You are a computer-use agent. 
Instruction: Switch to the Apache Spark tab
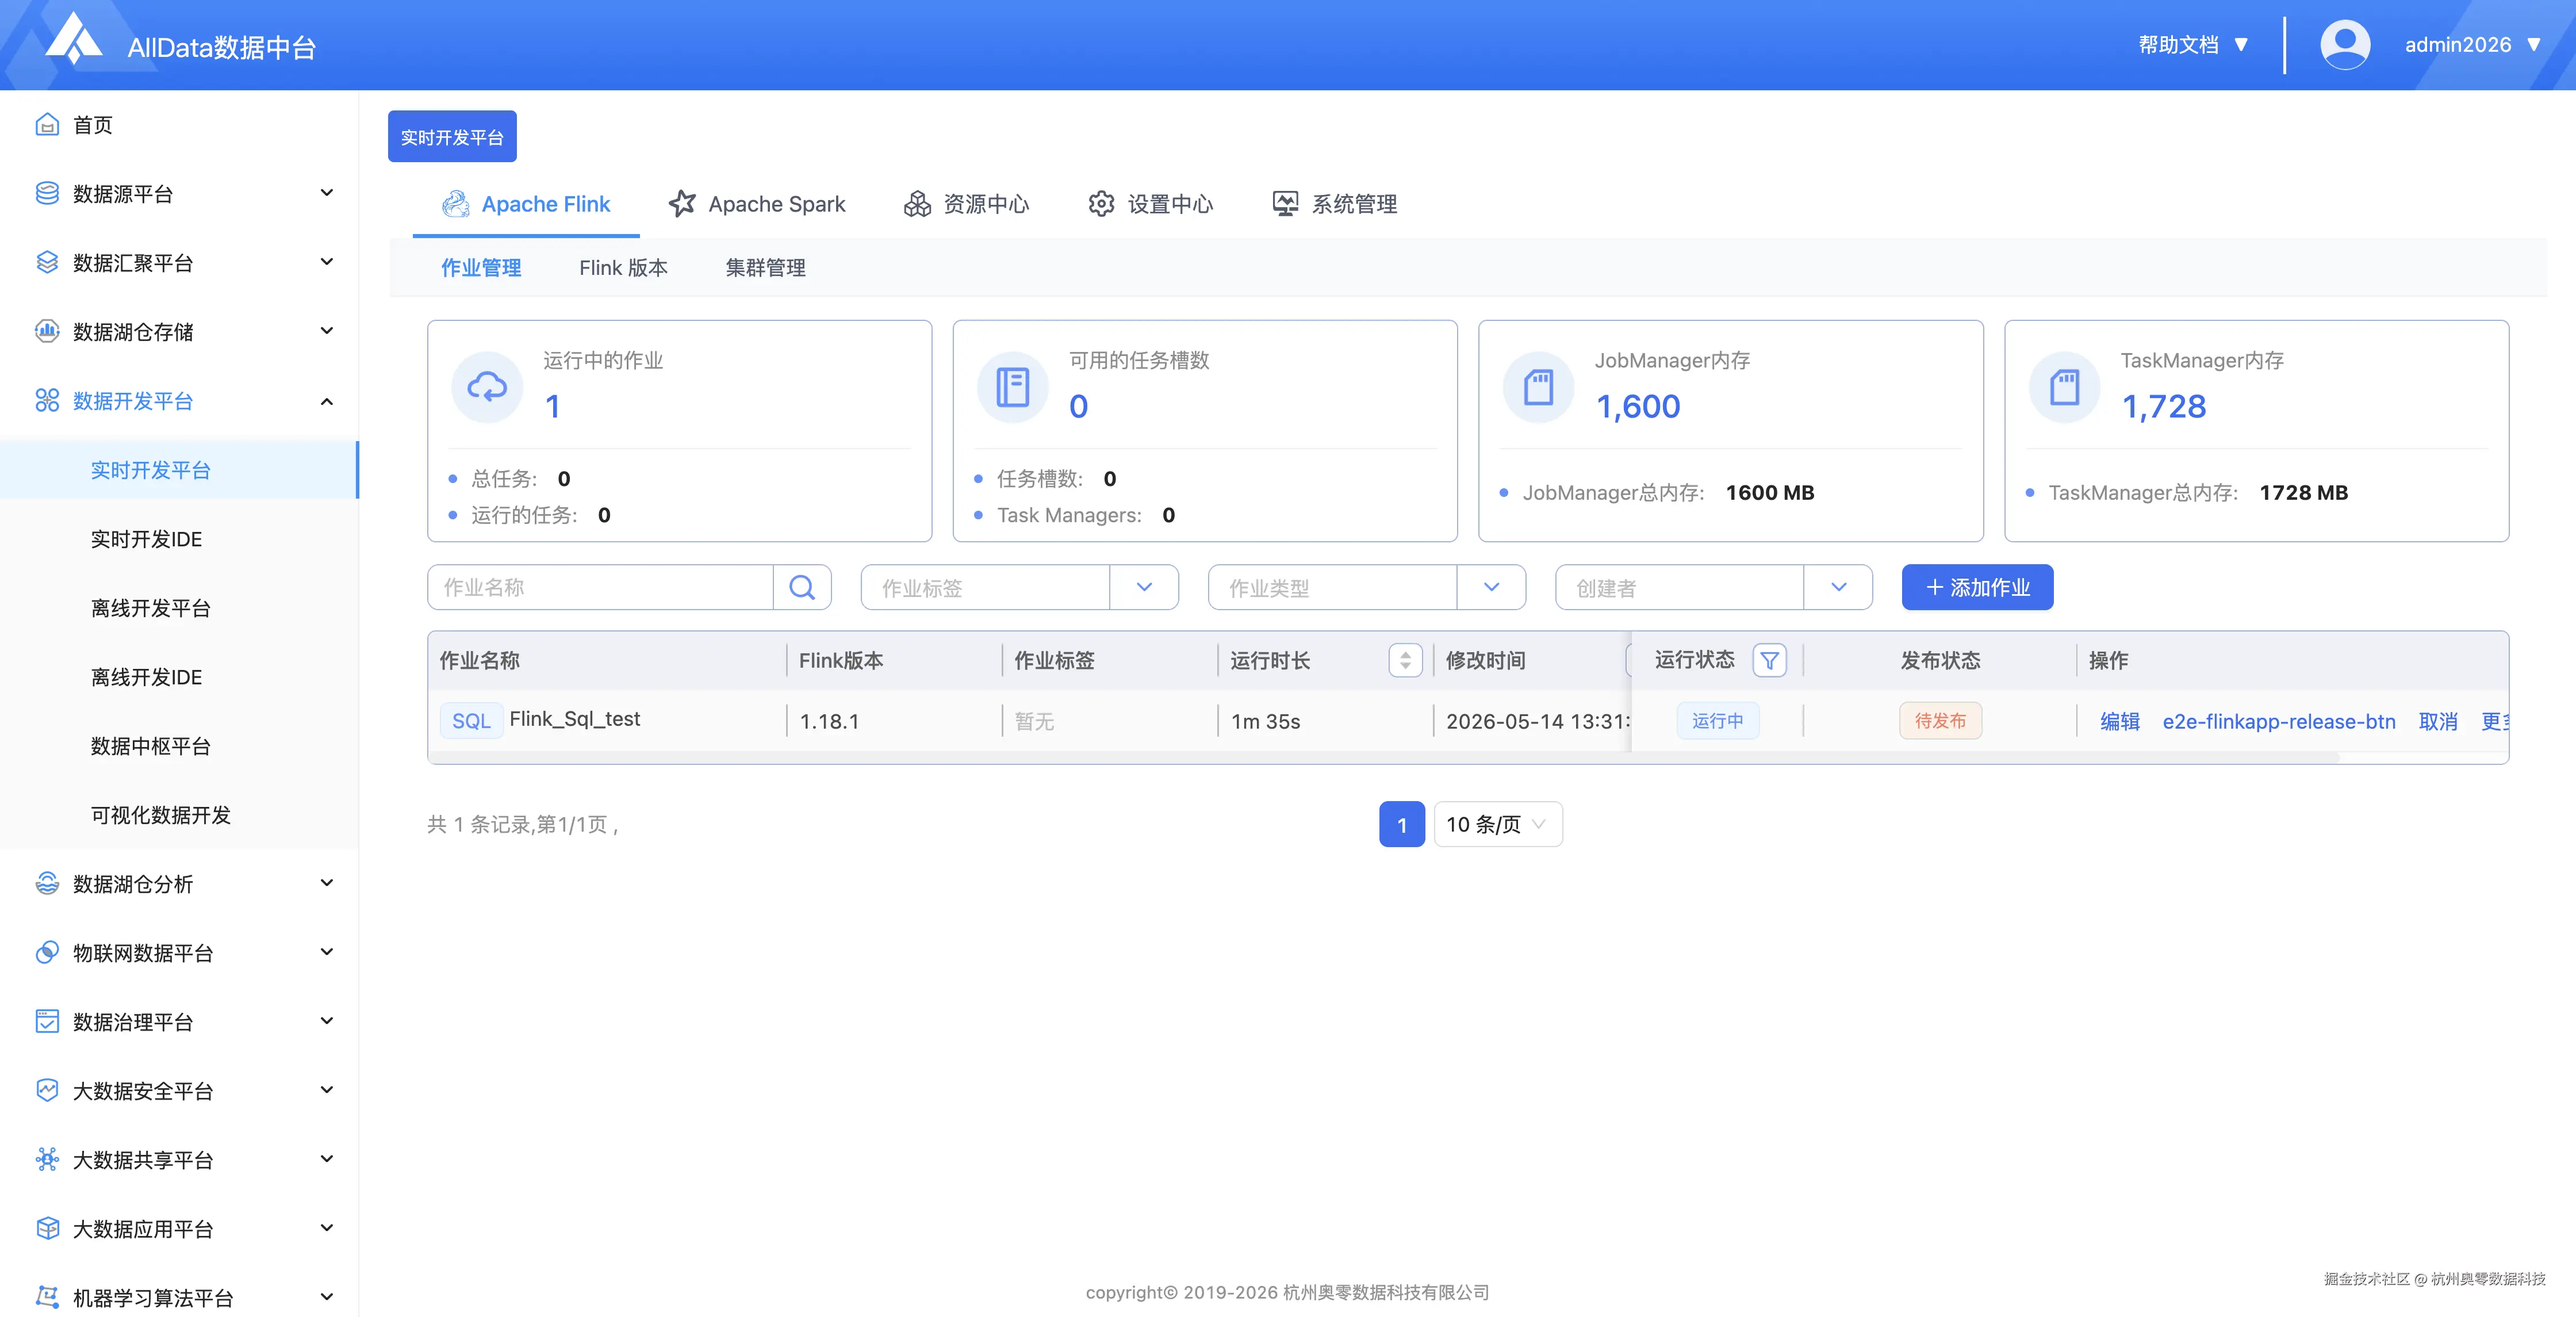tap(757, 204)
